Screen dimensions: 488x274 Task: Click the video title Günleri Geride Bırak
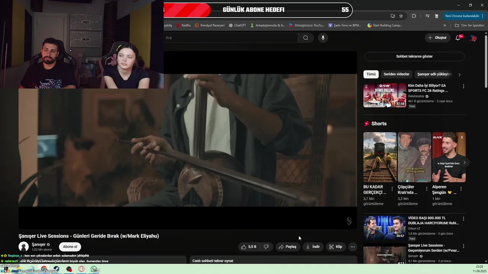[x=89, y=236]
